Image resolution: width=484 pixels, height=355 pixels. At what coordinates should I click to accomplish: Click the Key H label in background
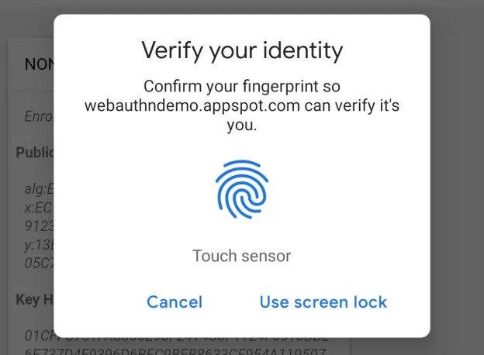(x=34, y=298)
